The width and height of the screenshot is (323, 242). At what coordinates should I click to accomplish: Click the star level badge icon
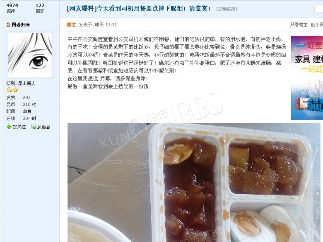click(15, 90)
